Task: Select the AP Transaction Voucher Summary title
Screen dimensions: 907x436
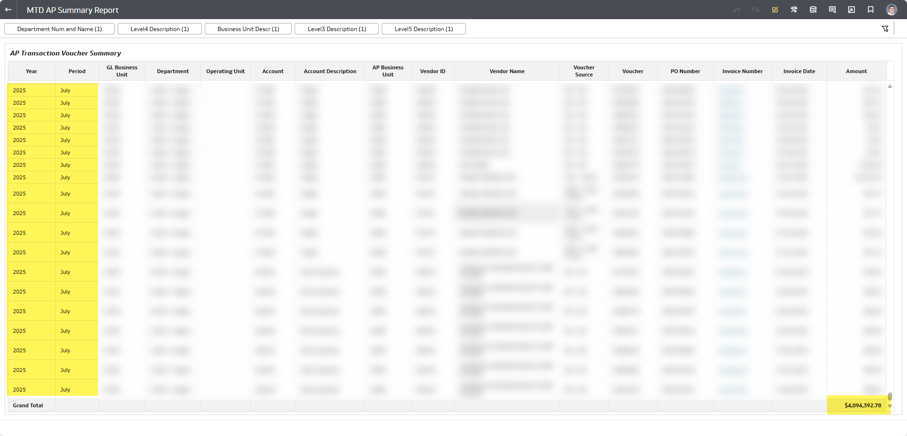Action: point(66,53)
